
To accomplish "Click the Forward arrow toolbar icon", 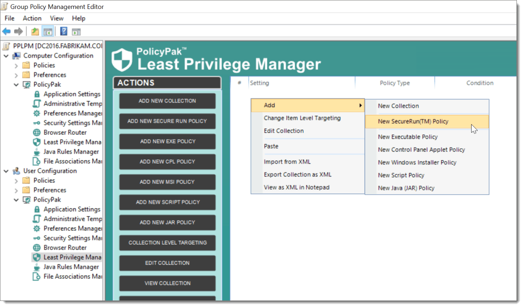I will [18, 31].
